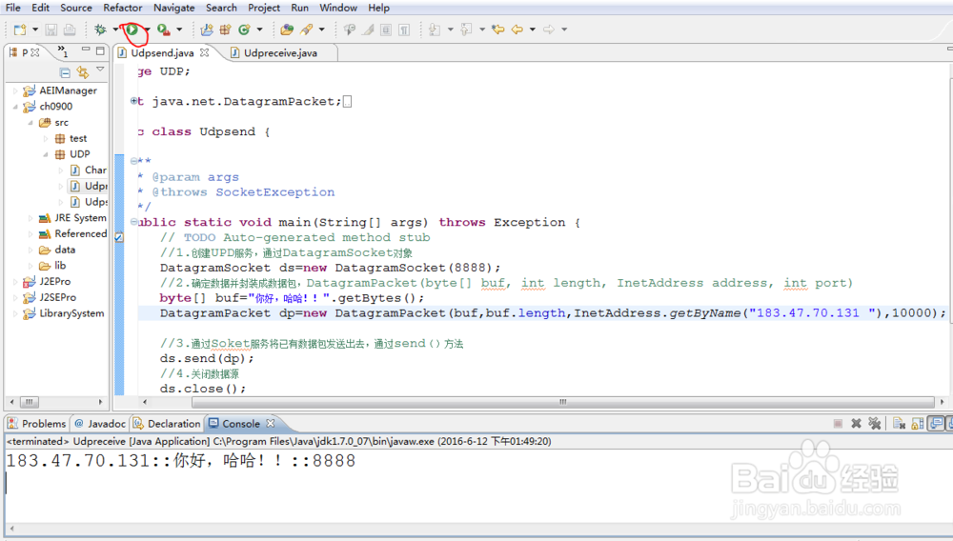The image size is (953, 541).
Task: Collapse the main method fold
Action: (133, 222)
